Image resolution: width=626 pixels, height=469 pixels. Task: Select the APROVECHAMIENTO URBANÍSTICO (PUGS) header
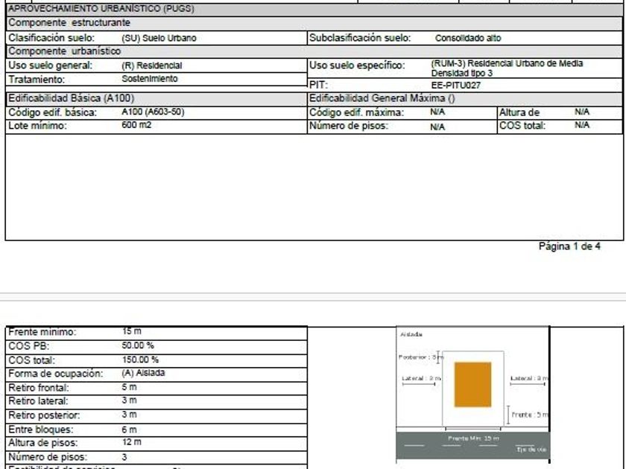(x=101, y=9)
